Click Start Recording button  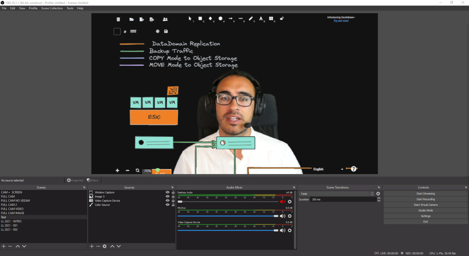click(425, 199)
